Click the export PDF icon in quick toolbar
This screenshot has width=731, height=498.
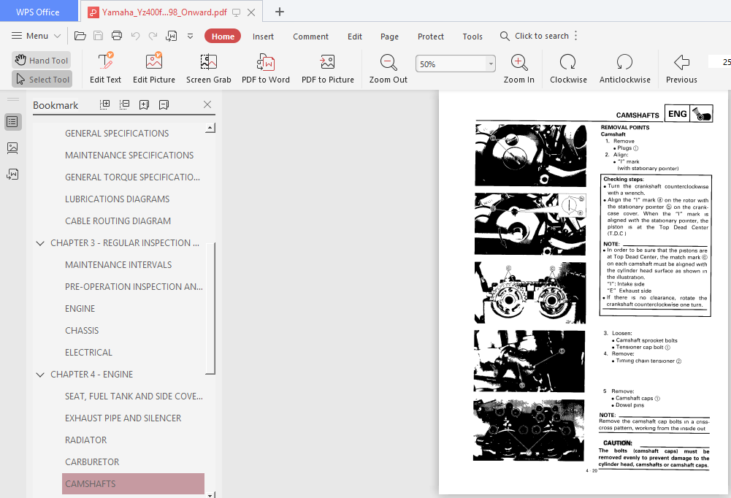click(171, 36)
